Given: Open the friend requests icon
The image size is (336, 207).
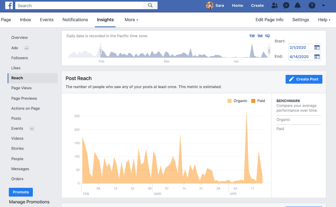Looking at the screenshot, I should point(275,5).
